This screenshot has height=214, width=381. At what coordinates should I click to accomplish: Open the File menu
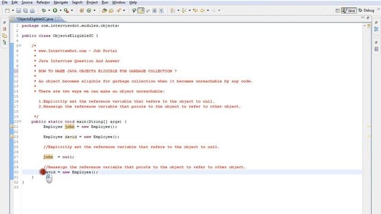(x=5, y=2)
